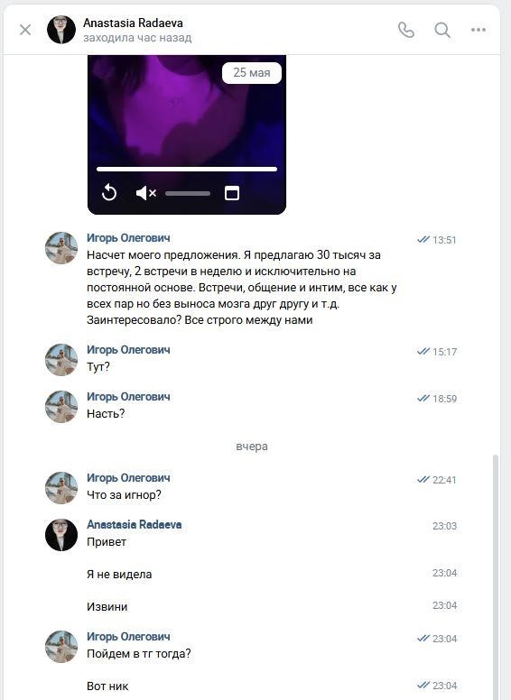The image size is (511, 700).
Task: Select the 'Насть?' message
Action: tap(106, 413)
